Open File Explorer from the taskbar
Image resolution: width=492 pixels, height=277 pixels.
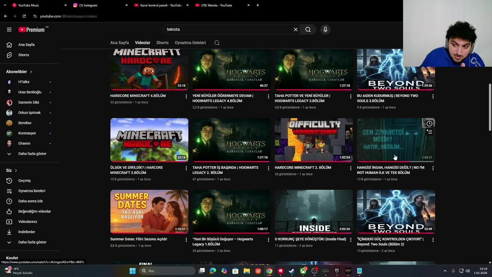(247, 271)
